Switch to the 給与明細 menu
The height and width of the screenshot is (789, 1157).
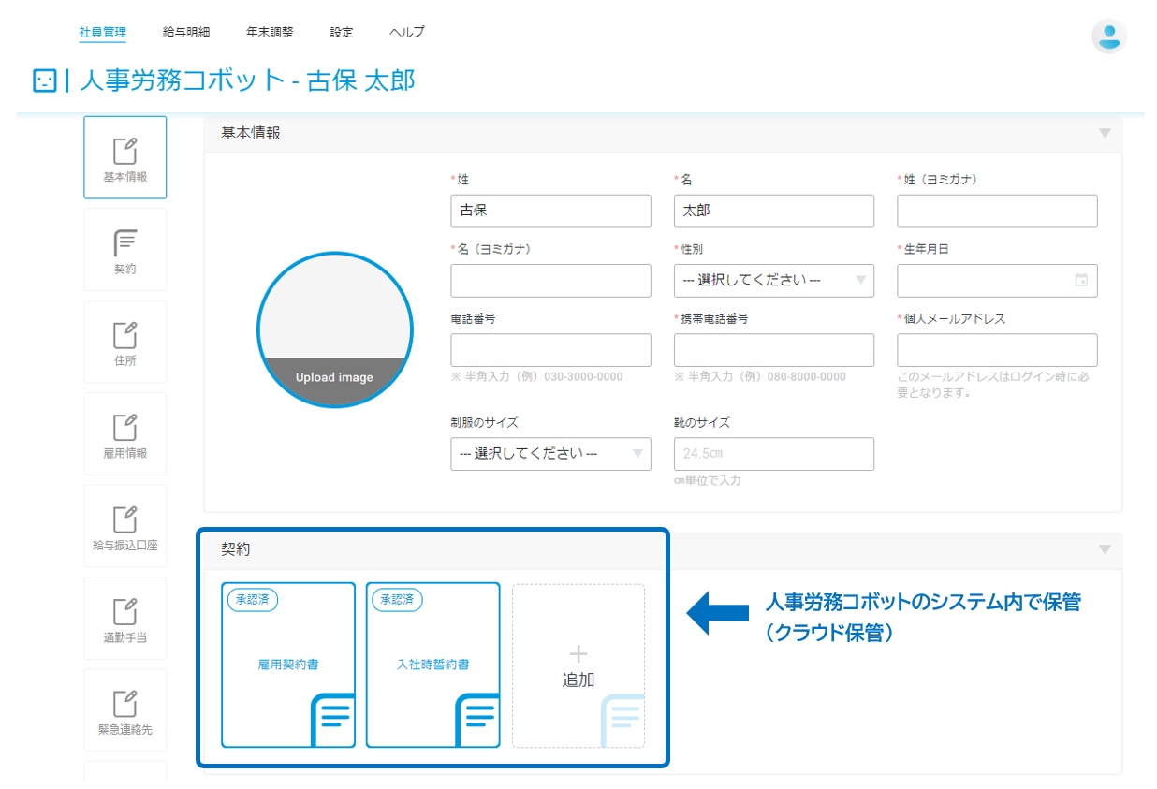(186, 32)
